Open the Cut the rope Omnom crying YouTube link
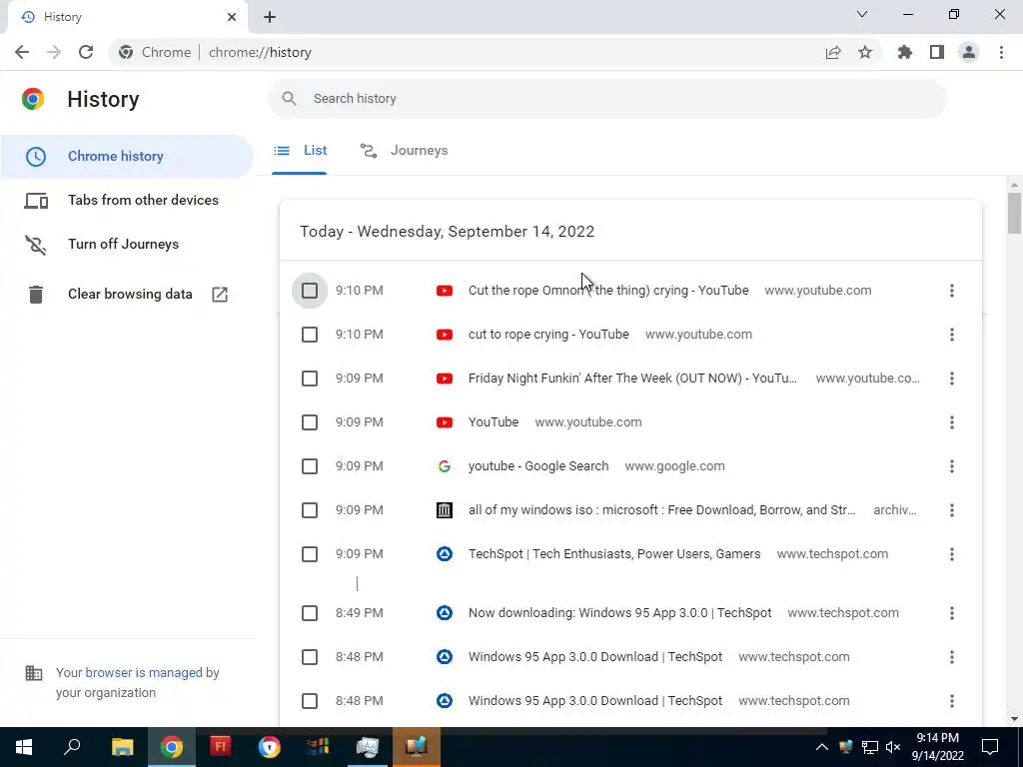 (608, 291)
